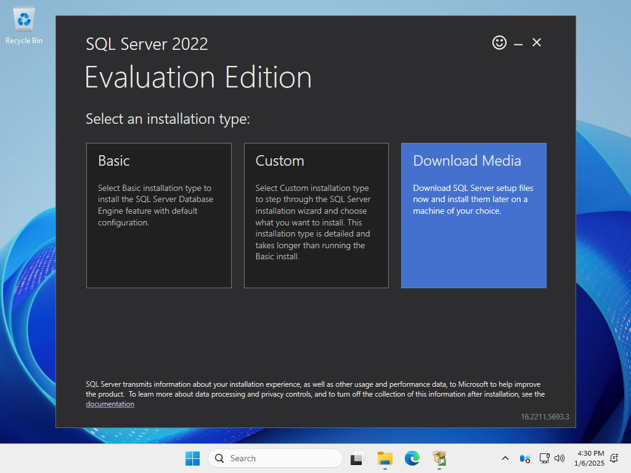631x473 pixels.
Task: Click the 'SQL Server 2022' title text
Action: [147, 44]
